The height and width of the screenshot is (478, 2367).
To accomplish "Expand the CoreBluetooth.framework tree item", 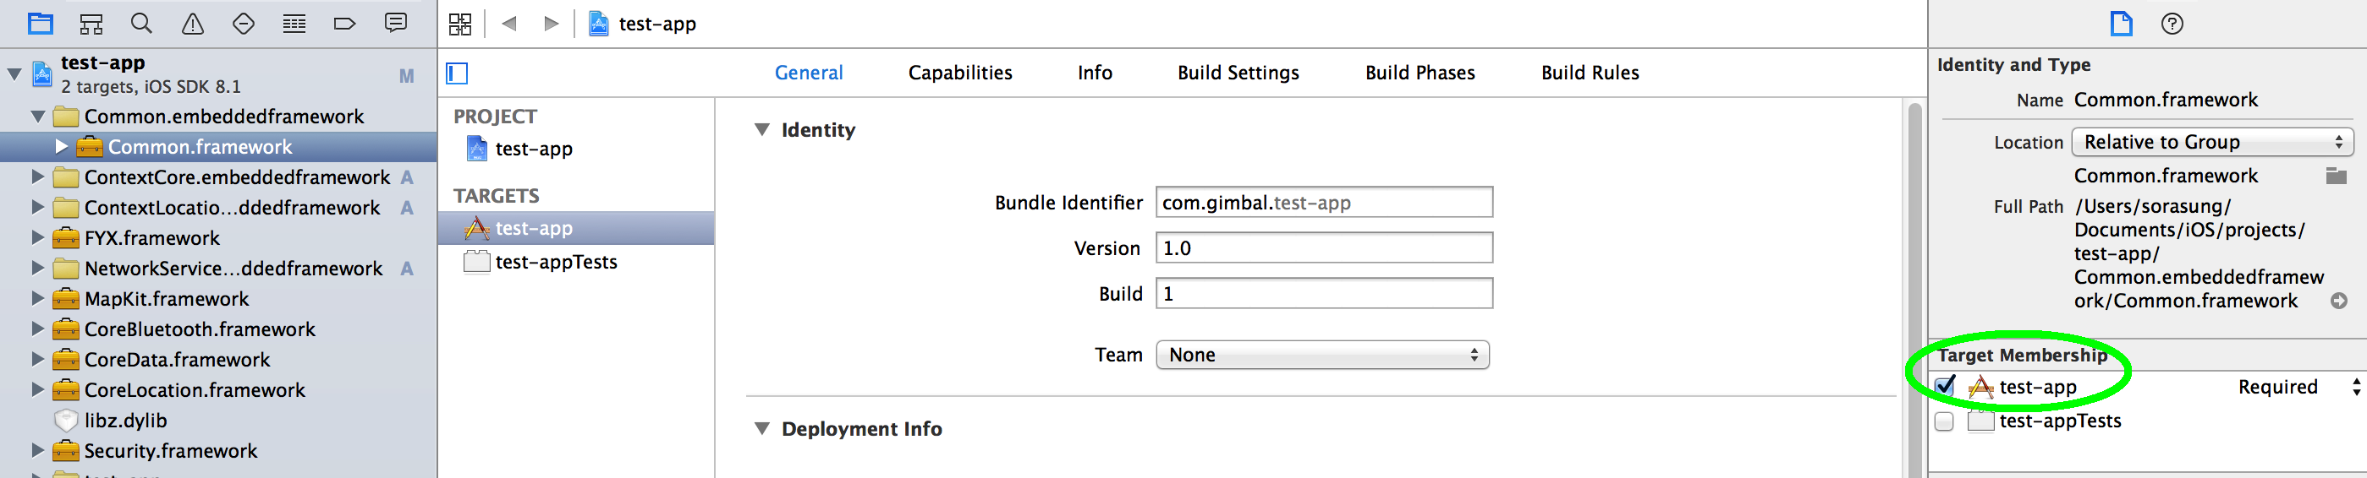I will [38, 329].
